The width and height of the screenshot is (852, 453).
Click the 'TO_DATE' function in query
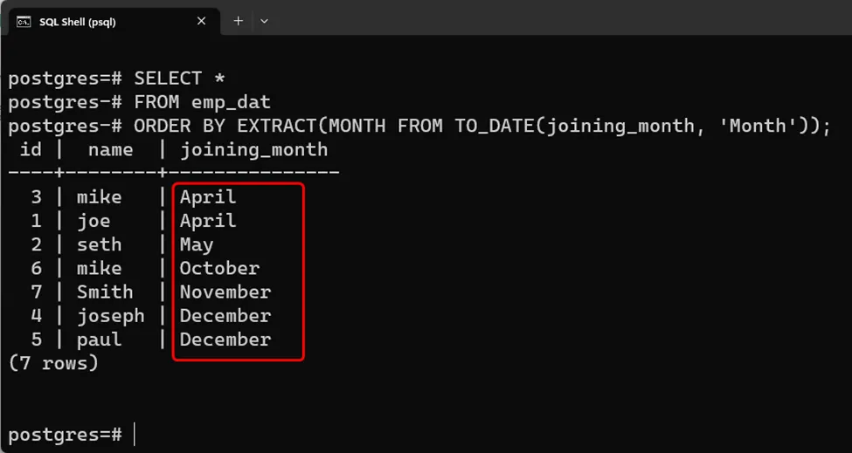pos(494,126)
